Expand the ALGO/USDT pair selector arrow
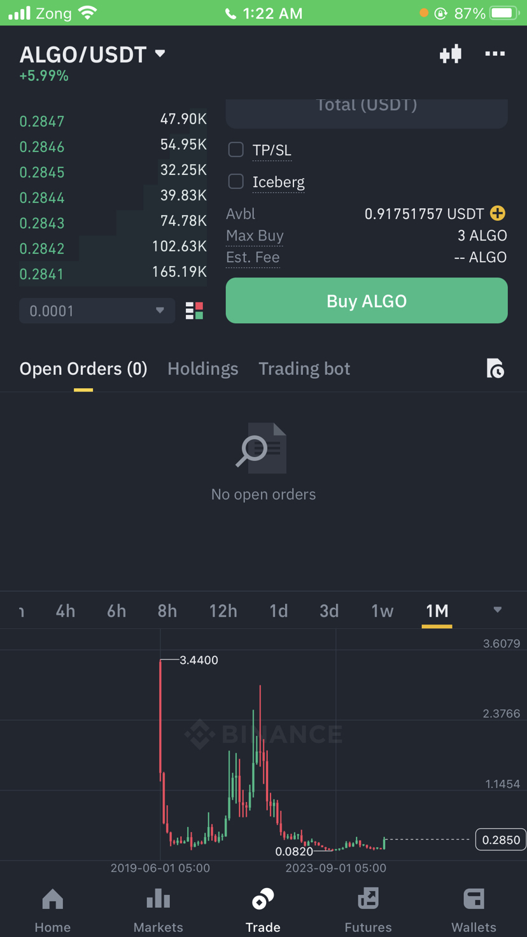Image resolution: width=527 pixels, height=937 pixels. coord(160,54)
